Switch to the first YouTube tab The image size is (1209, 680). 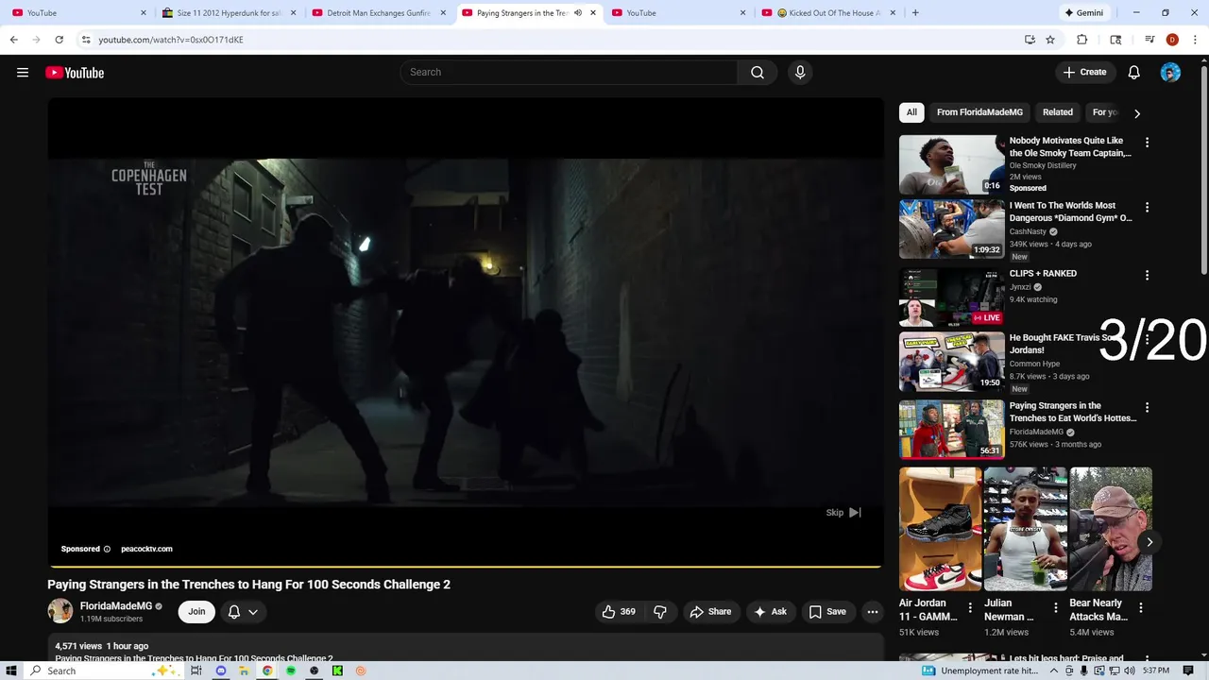pos(80,13)
